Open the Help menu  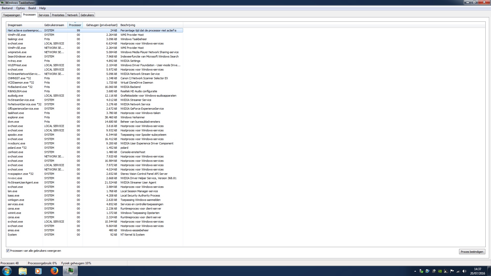pos(42,8)
